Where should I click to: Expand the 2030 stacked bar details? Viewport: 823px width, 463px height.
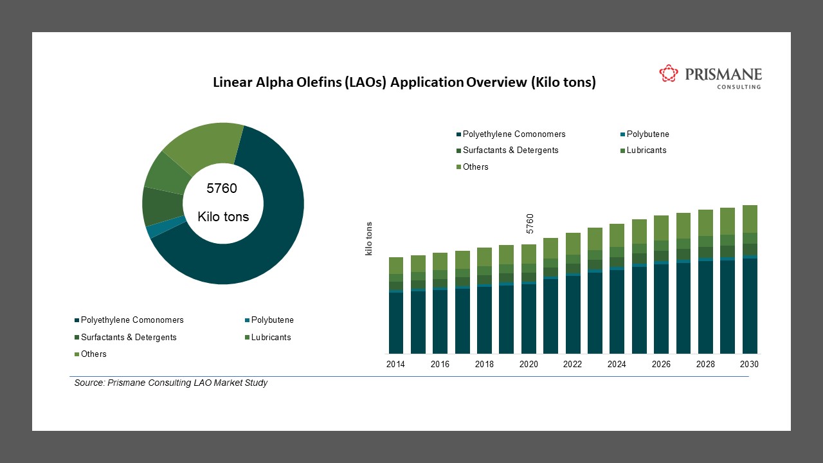click(750, 283)
